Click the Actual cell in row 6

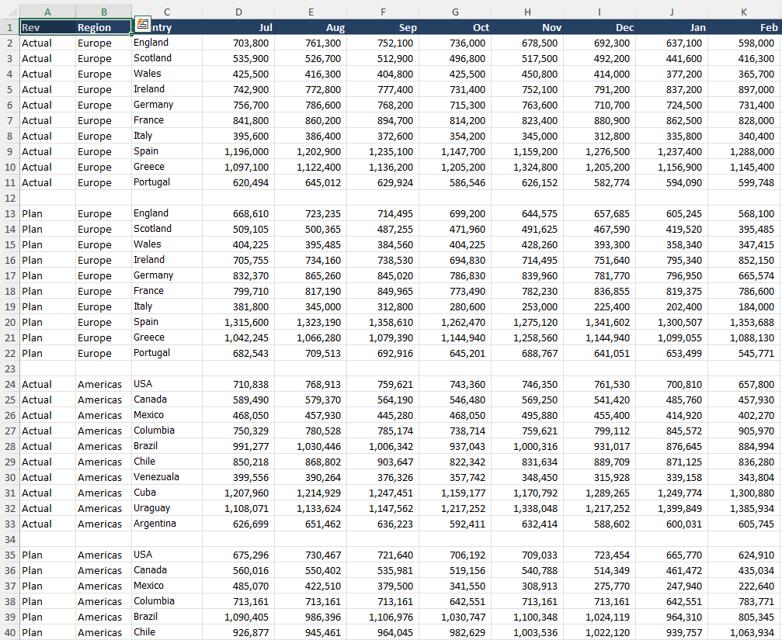[48, 105]
